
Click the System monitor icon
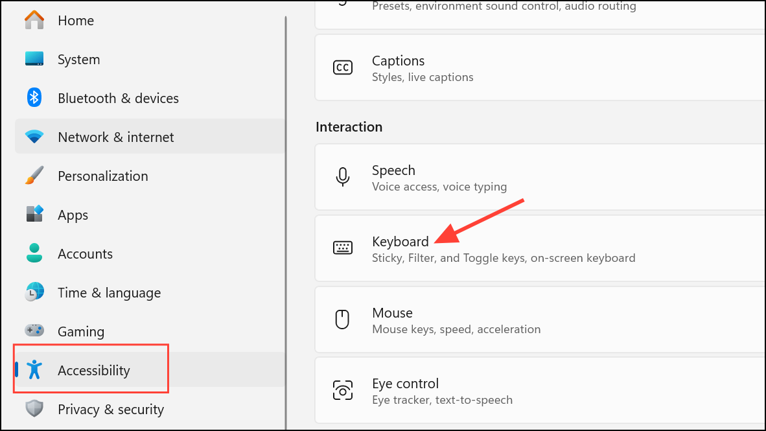[x=34, y=59]
